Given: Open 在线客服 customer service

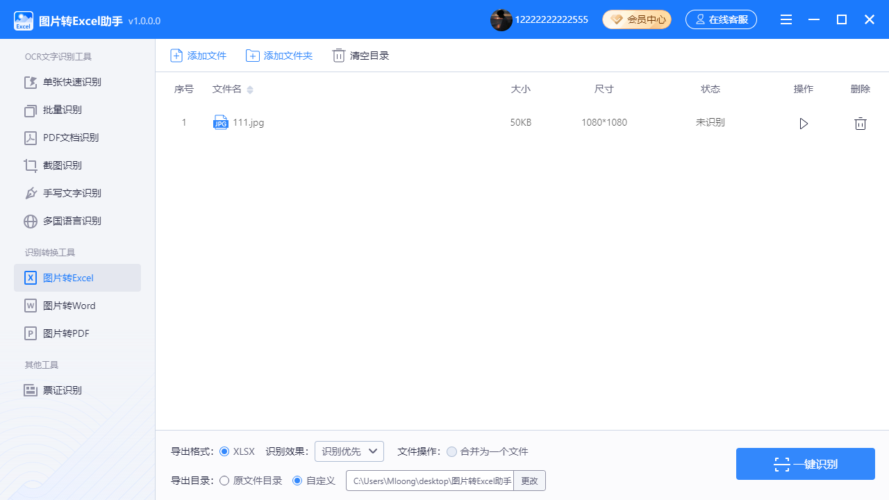Looking at the screenshot, I should click(721, 19).
